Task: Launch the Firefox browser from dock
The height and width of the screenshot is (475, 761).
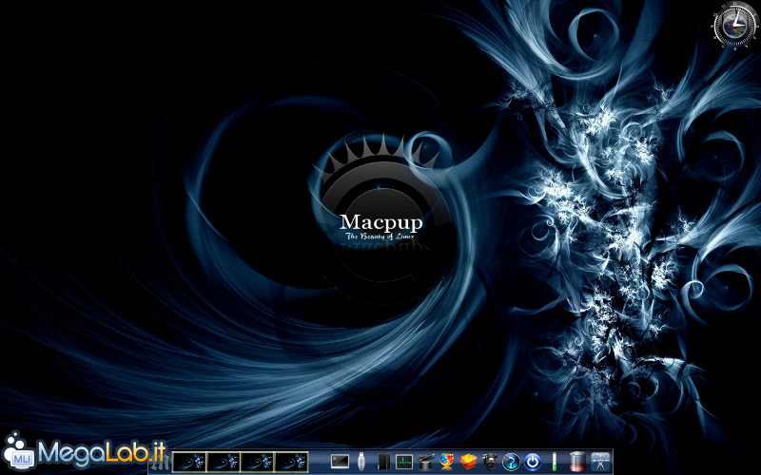Action: tap(447, 462)
